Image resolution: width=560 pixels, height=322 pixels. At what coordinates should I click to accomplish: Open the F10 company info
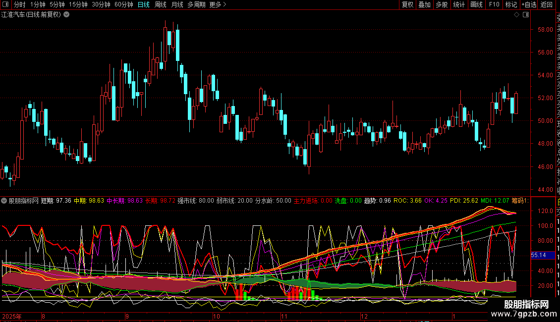(494, 5)
